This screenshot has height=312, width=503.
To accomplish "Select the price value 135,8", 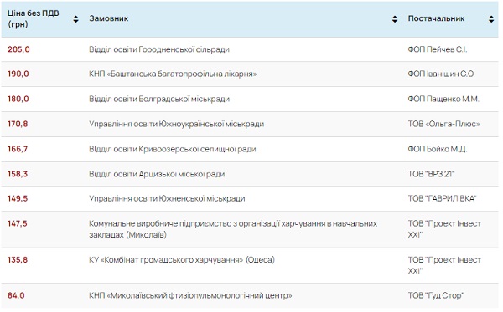I will pos(18,259).
